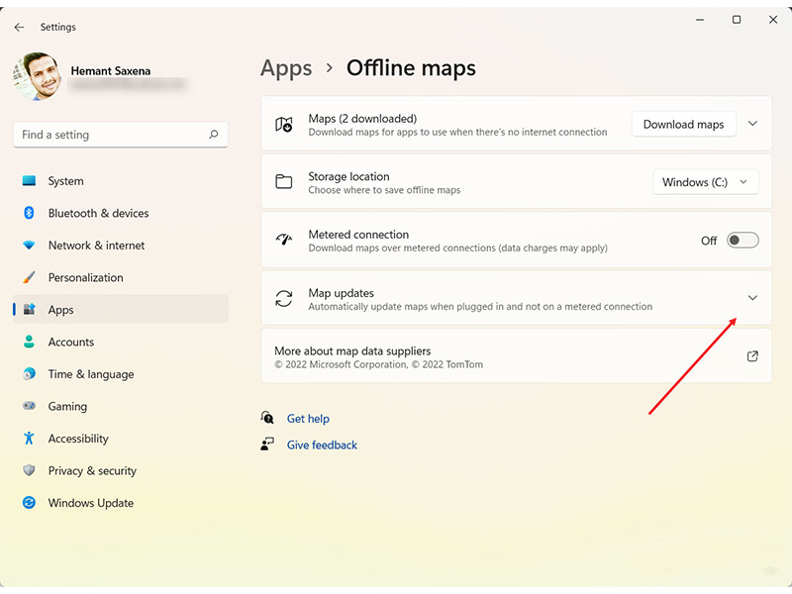
Task: Click the Give feedback link
Action: point(322,445)
